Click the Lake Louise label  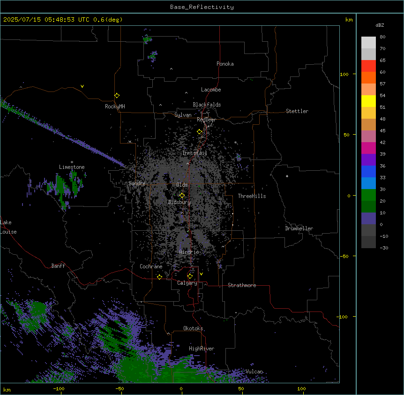8,227
